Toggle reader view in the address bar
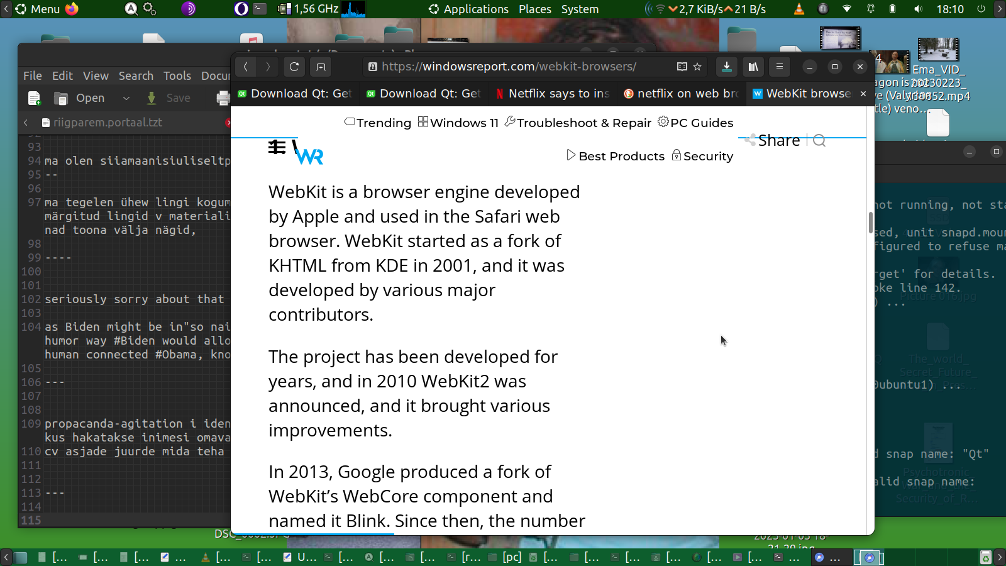Viewport: 1006px width, 566px height. [682, 67]
